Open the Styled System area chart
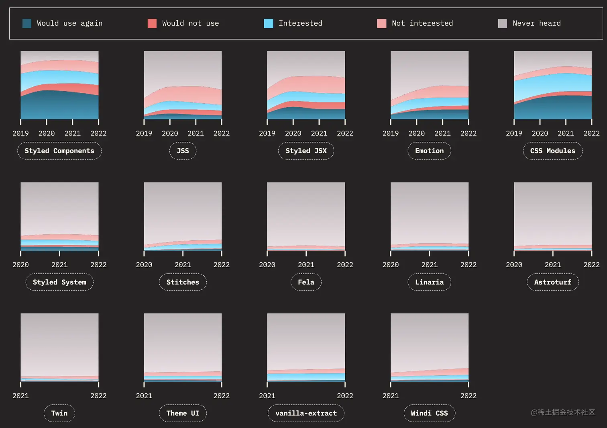The image size is (607, 428). [59, 217]
